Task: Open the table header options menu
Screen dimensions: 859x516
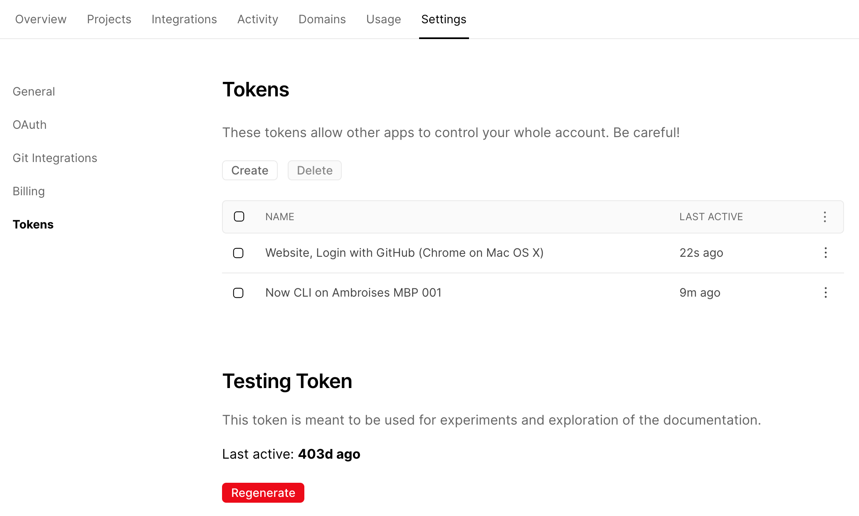Action: tap(825, 216)
